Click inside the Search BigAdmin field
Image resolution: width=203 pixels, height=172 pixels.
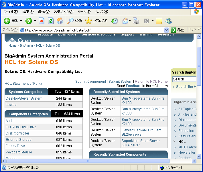click(x=184, y=79)
